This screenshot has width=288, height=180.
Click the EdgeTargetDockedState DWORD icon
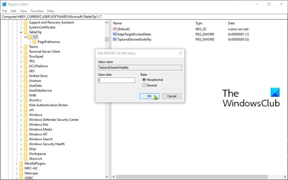coord(114,34)
